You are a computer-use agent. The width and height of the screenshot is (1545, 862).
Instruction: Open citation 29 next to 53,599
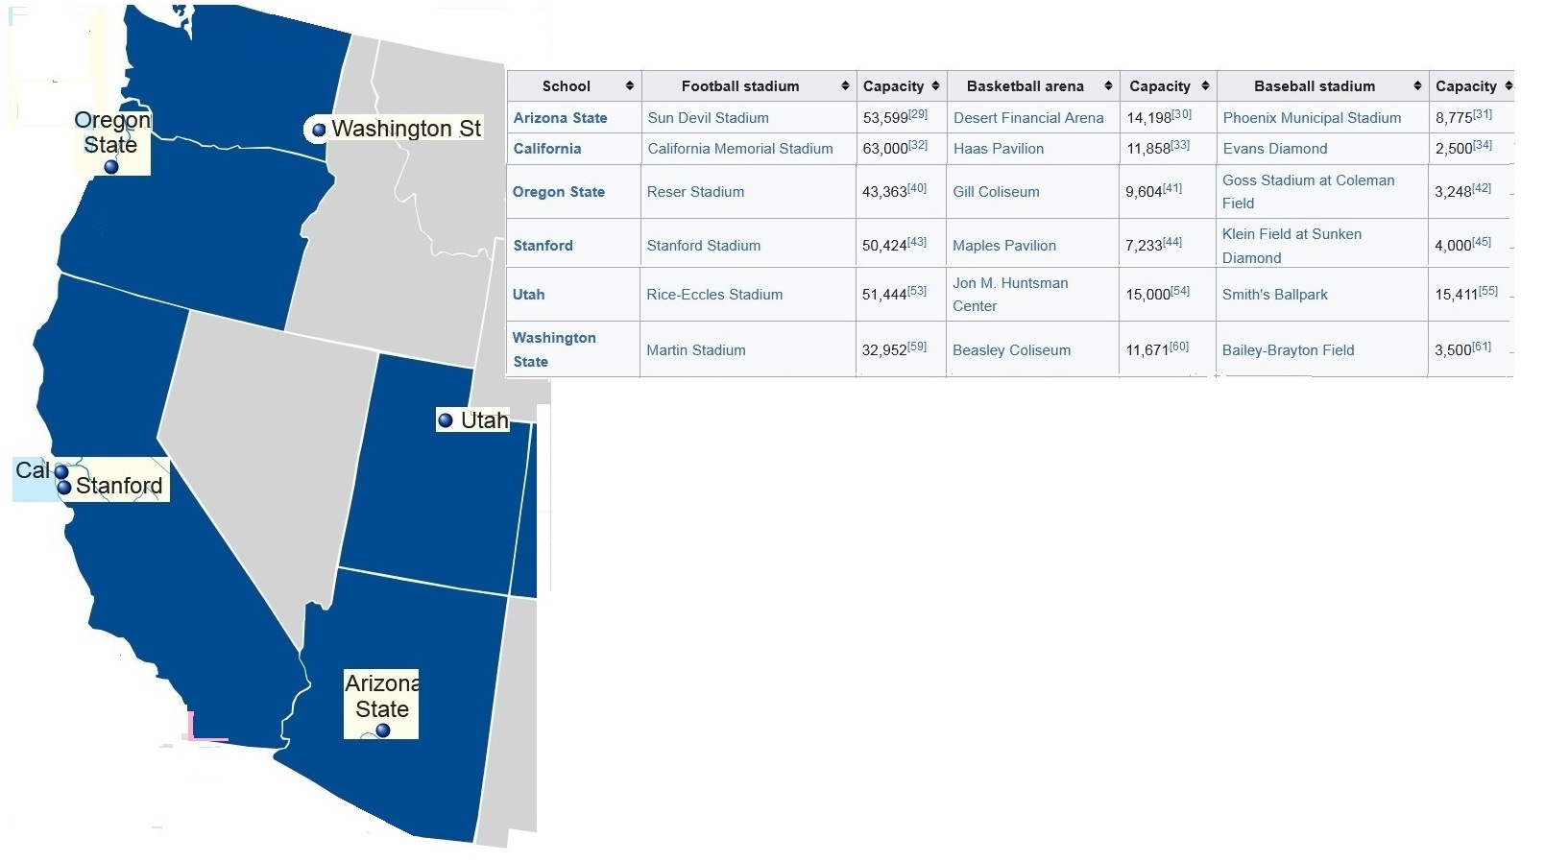click(x=918, y=114)
